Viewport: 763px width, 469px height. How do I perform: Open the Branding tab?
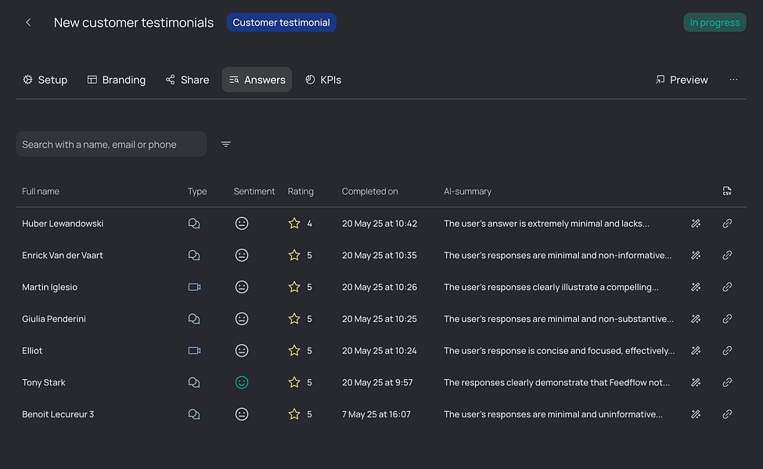[x=116, y=80]
